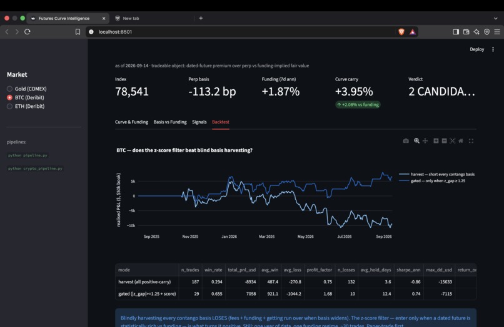Click the -8934 total PnL cell
This screenshot has width=504, height=327.
[242, 281]
